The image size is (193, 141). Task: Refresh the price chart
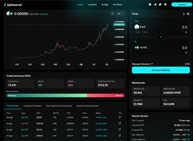[112, 14]
